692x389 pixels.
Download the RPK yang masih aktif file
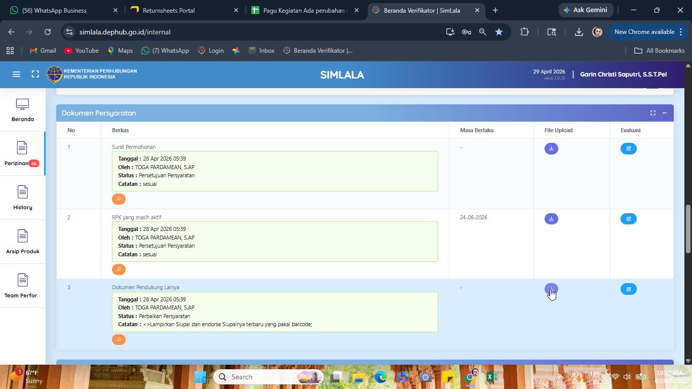pyautogui.click(x=551, y=219)
